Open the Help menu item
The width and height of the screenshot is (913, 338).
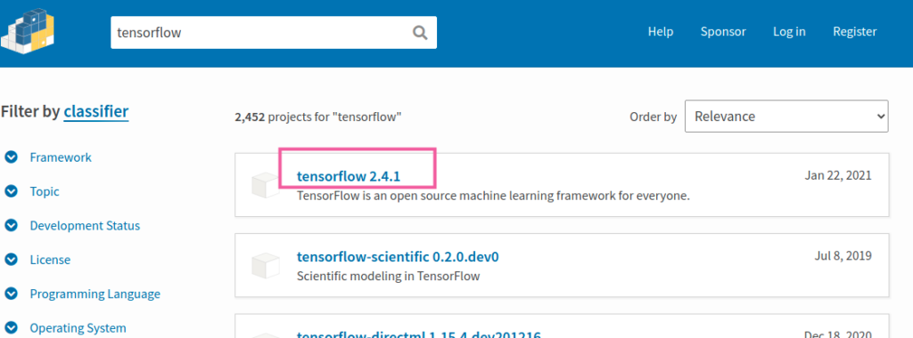(661, 32)
